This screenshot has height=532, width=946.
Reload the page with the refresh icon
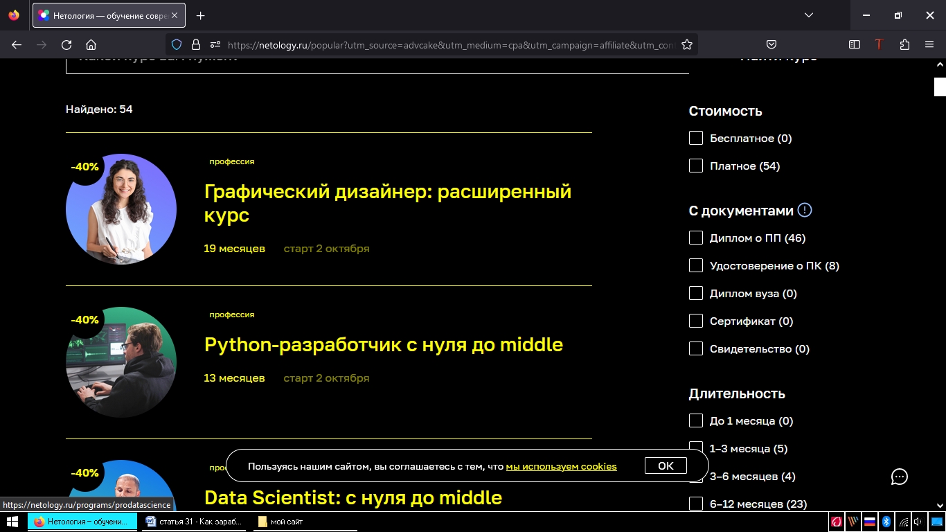coord(66,44)
